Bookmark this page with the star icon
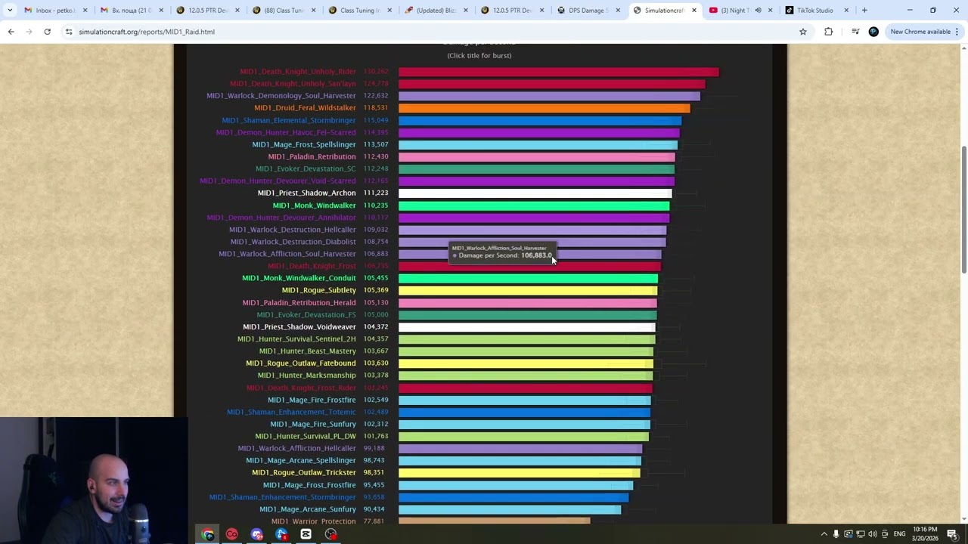 tap(803, 32)
